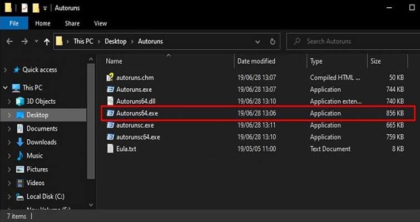Image resolution: width=420 pixels, height=222 pixels.
Task: Collapse the This PC tree node
Action: coord(6,88)
